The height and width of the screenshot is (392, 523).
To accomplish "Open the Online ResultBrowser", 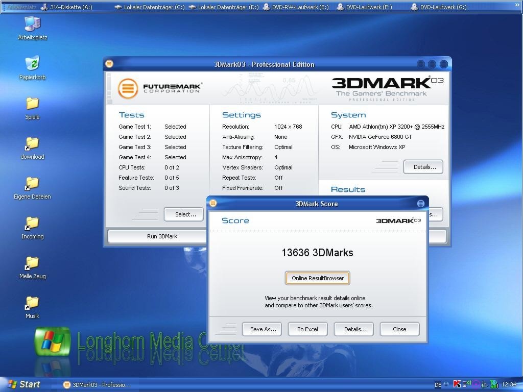I will (x=318, y=278).
